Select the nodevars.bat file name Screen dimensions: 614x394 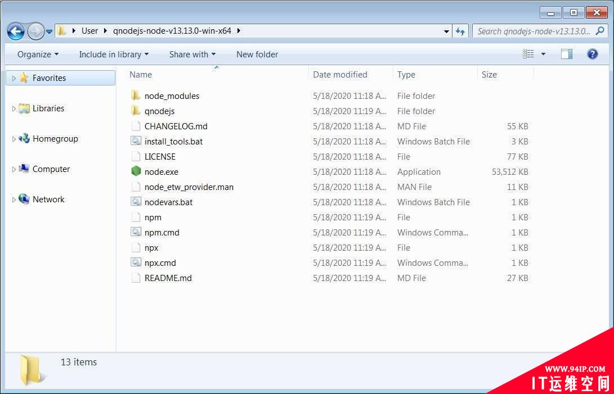[168, 202]
